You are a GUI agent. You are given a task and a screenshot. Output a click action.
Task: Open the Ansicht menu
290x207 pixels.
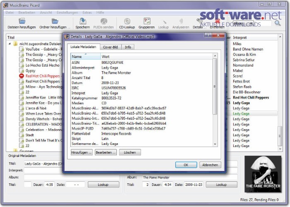pos(46,12)
